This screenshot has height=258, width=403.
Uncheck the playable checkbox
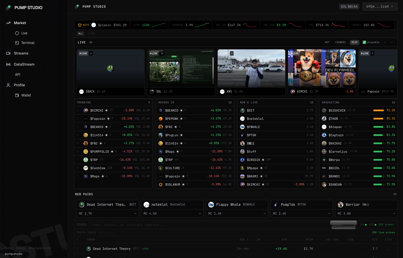(x=364, y=42)
